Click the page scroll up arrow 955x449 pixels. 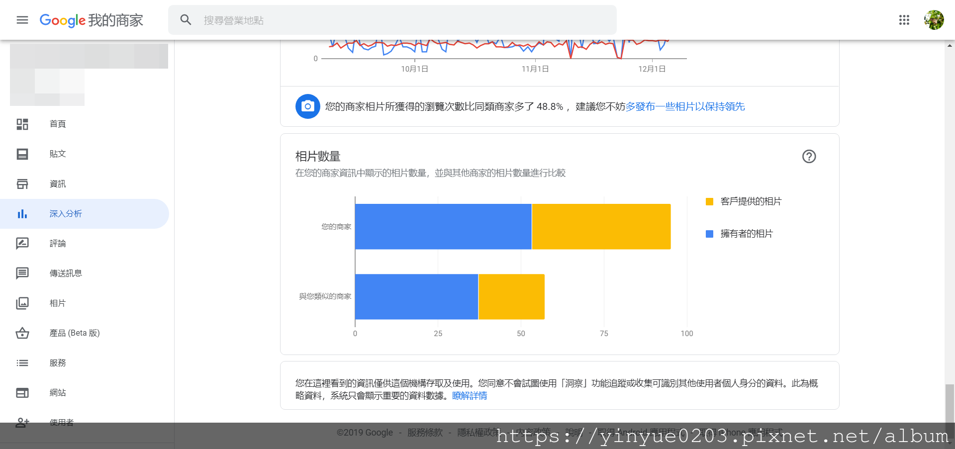coord(950,45)
